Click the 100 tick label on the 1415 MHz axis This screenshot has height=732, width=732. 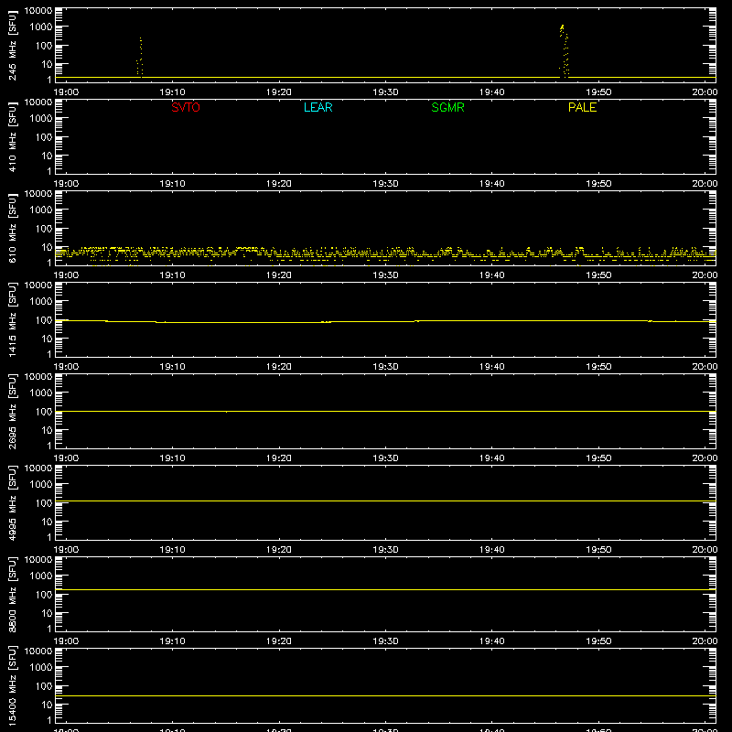pos(44,319)
